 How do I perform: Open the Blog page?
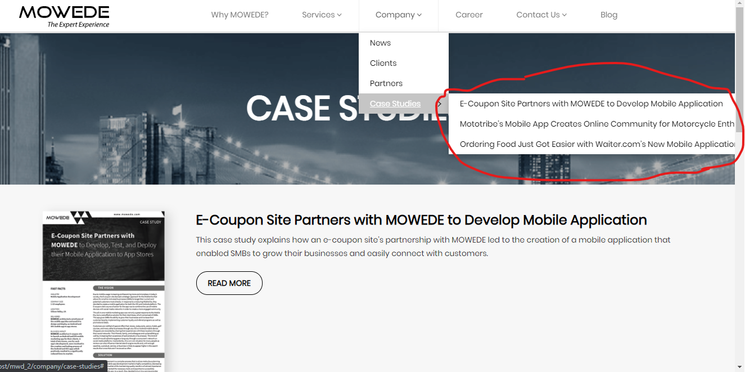pyautogui.click(x=609, y=15)
